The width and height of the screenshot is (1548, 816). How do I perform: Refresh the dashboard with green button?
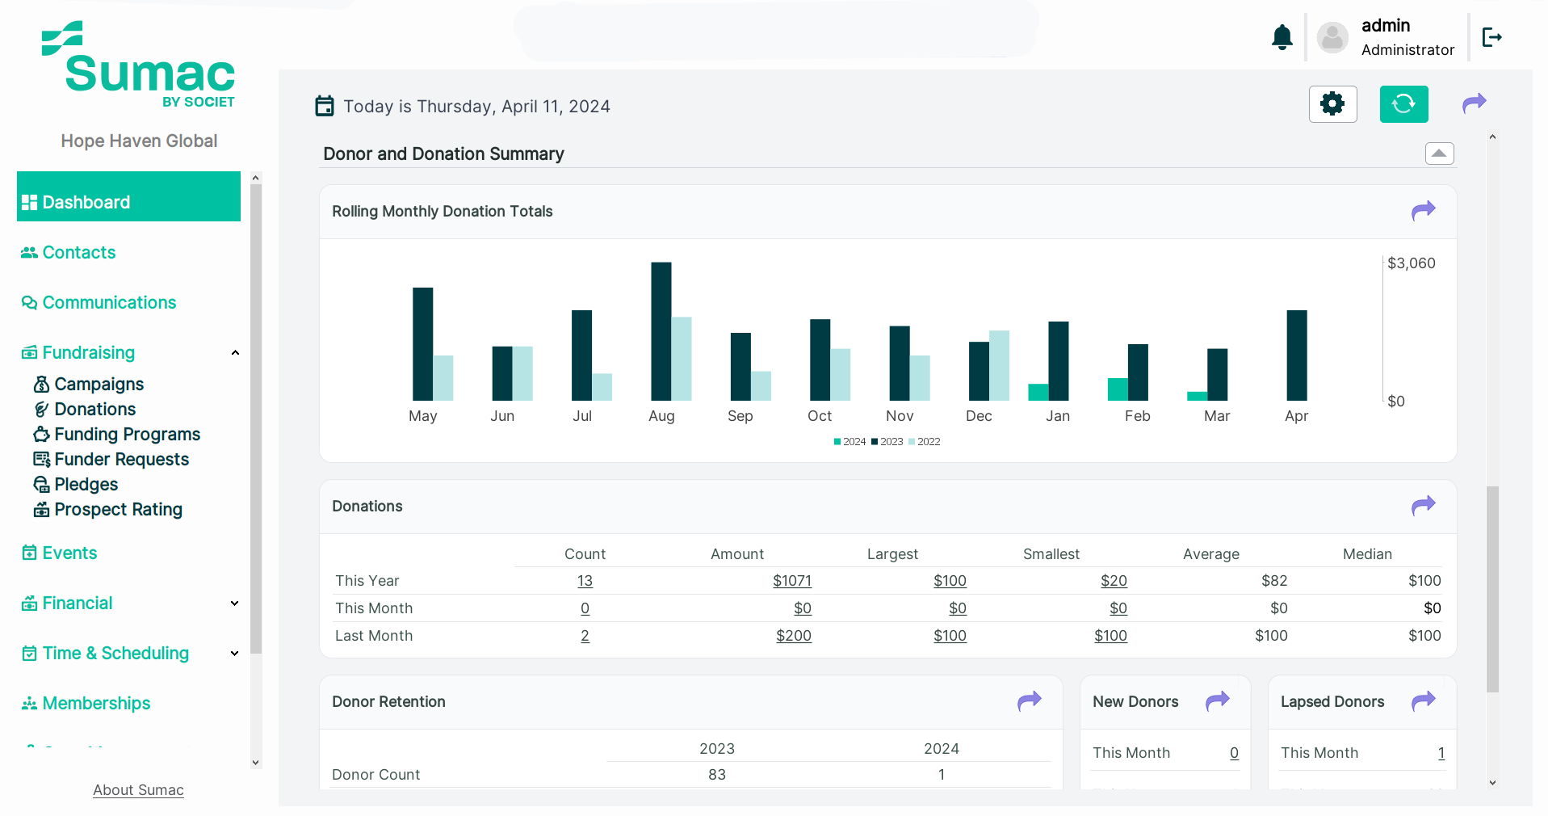click(1403, 104)
